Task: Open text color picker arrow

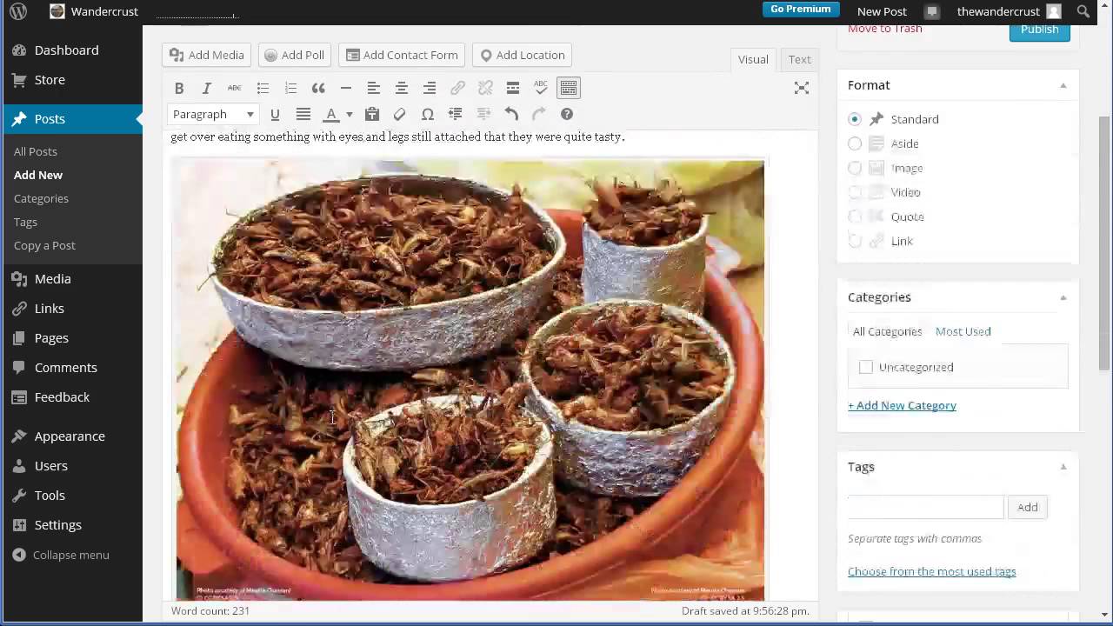Action: [x=350, y=114]
